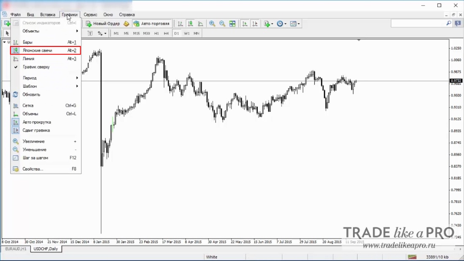Click the 0.9732 current price label

tap(456, 81)
